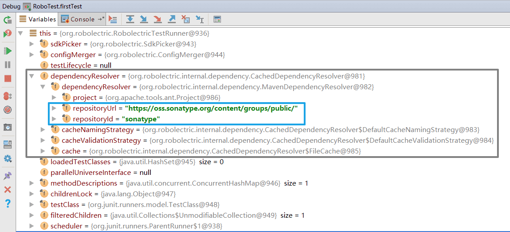Pause program execution in the debug sidebar

[8, 65]
